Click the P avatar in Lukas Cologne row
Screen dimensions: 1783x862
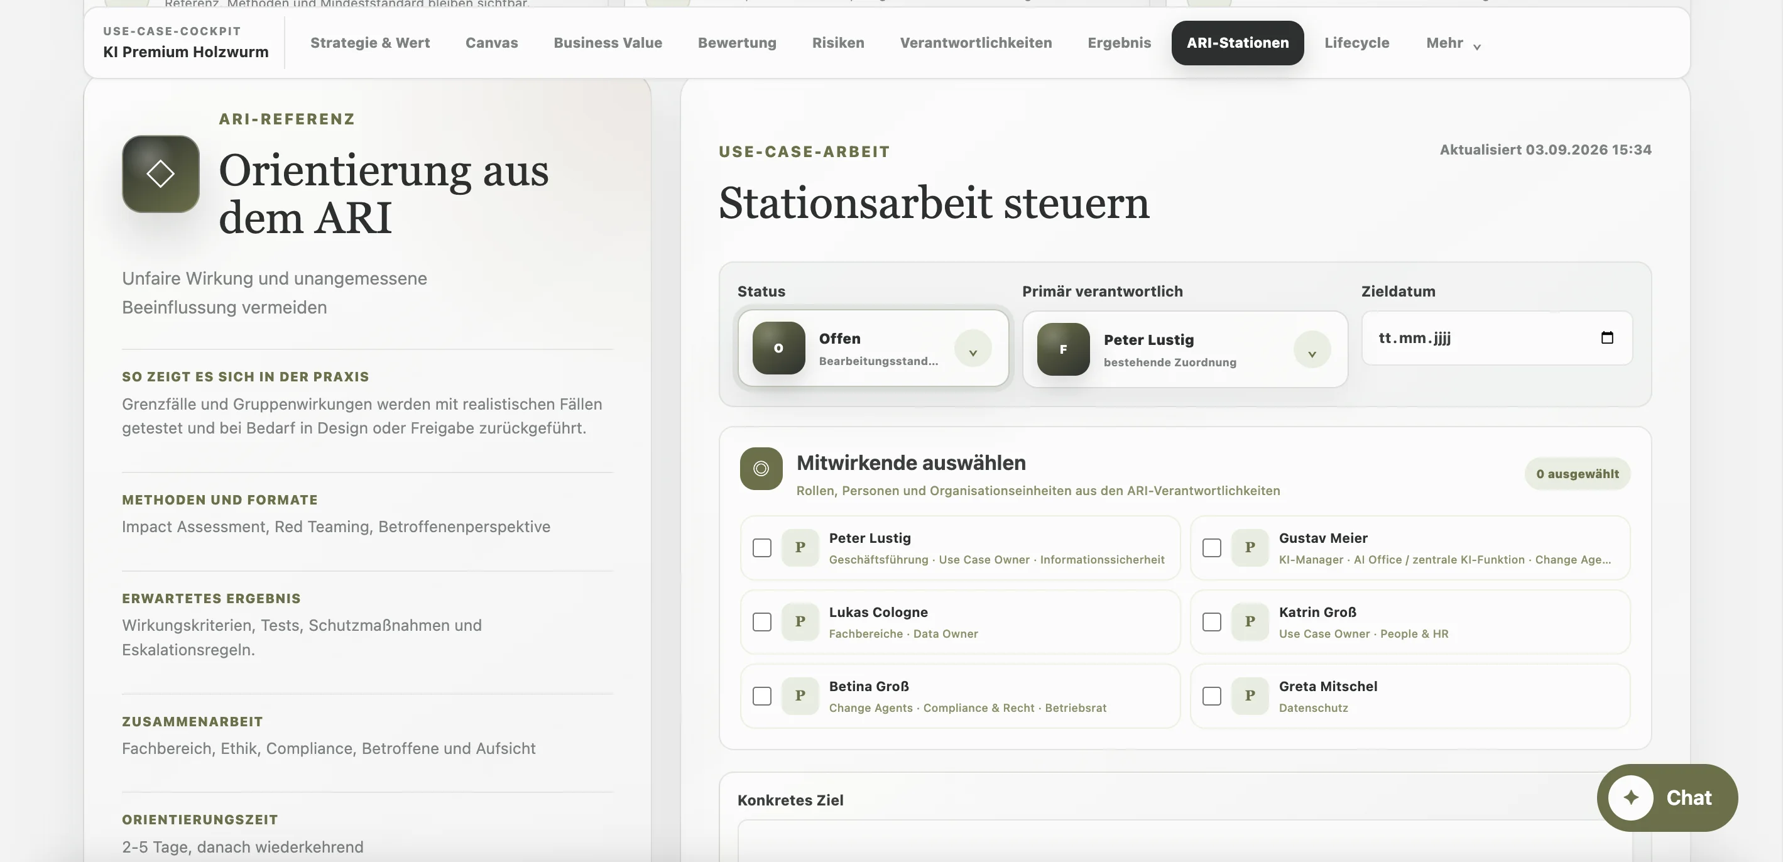(x=800, y=622)
